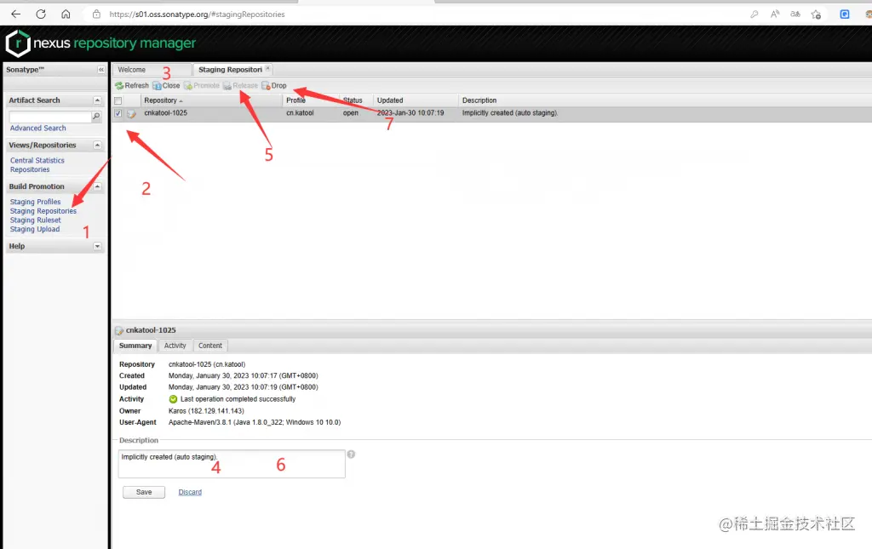
Task: Switch to the Activity tab
Action: point(175,346)
